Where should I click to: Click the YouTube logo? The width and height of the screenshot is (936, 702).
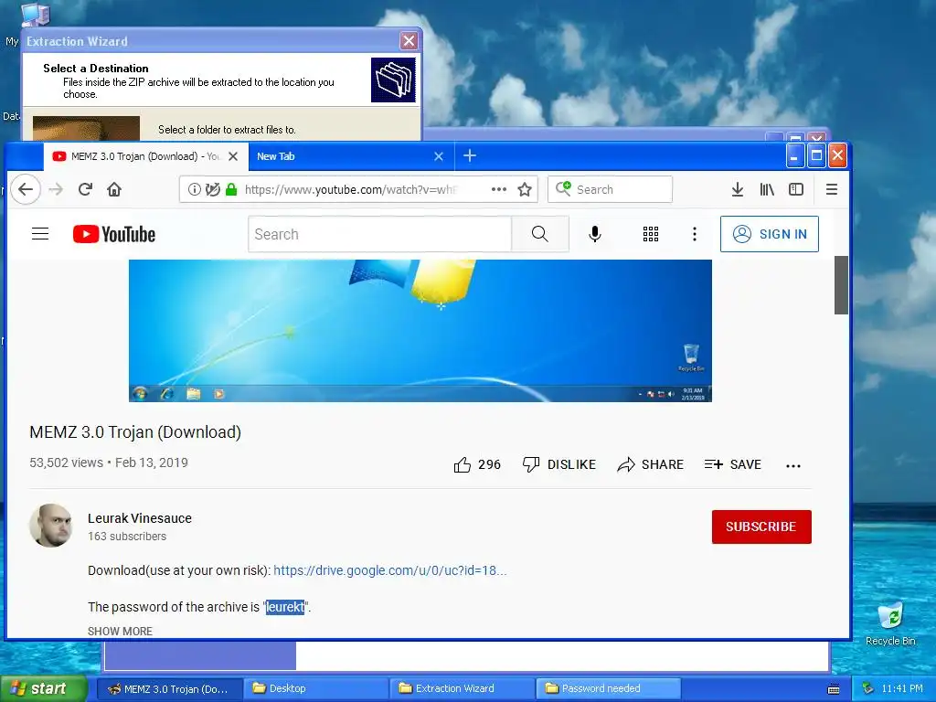point(114,234)
